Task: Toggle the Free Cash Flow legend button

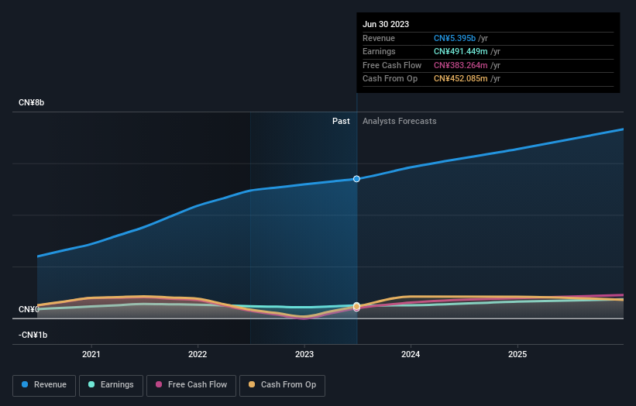Action: pos(191,385)
